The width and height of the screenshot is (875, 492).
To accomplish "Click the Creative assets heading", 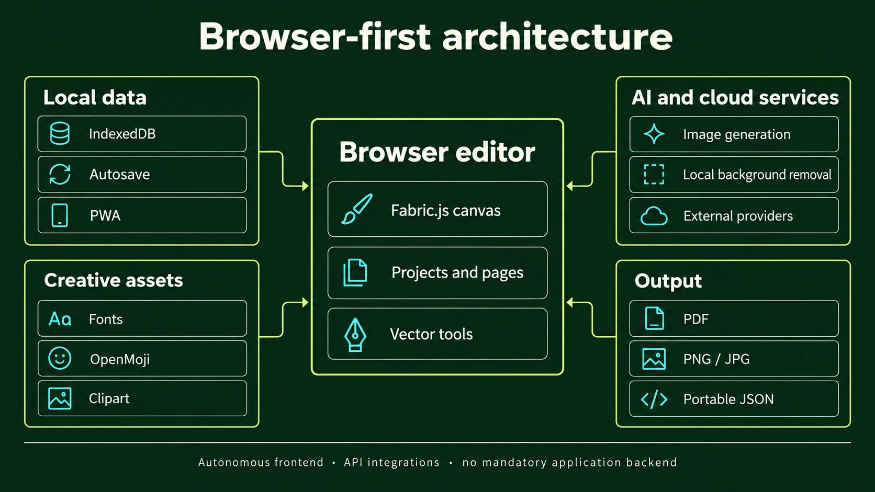I will click(114, 280).
